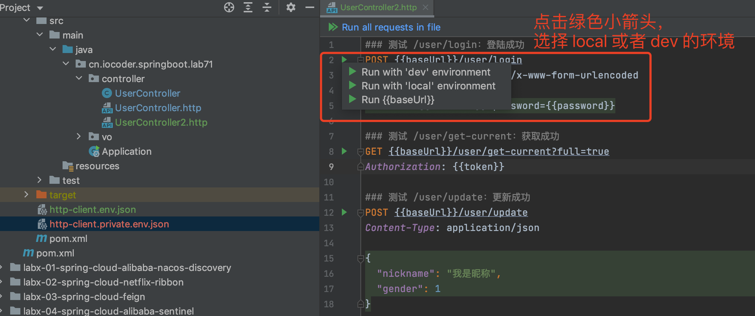Expand the vo package
The image size is (755, 316).
79,136
